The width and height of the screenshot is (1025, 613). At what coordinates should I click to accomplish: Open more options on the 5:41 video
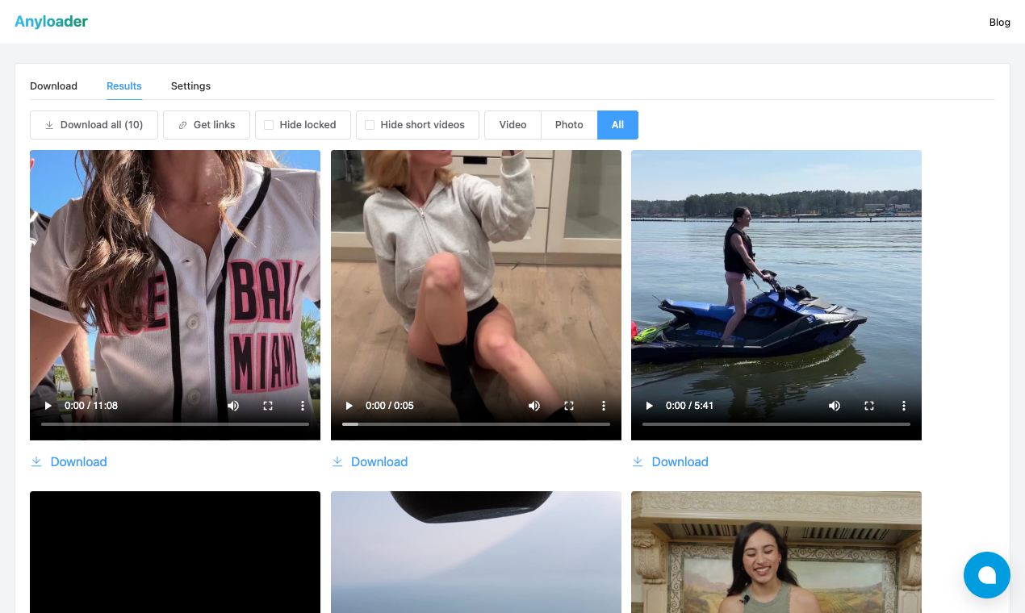tap(904, 406)
